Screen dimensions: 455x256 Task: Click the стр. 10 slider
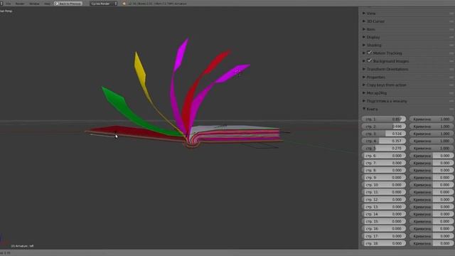384,185
